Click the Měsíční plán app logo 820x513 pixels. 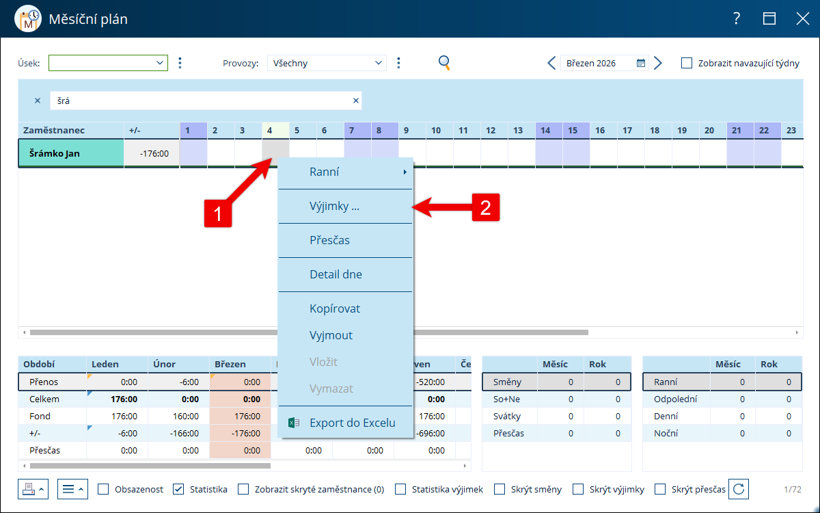pyautogui.click(x=27, y=19)
